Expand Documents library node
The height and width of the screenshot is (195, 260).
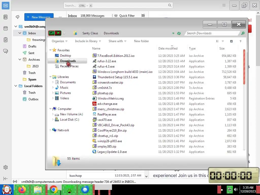pos(53,82)
